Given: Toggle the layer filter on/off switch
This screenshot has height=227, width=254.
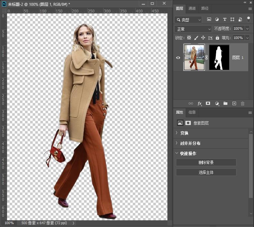Looking at the screenshot, I should coord(248,19).
